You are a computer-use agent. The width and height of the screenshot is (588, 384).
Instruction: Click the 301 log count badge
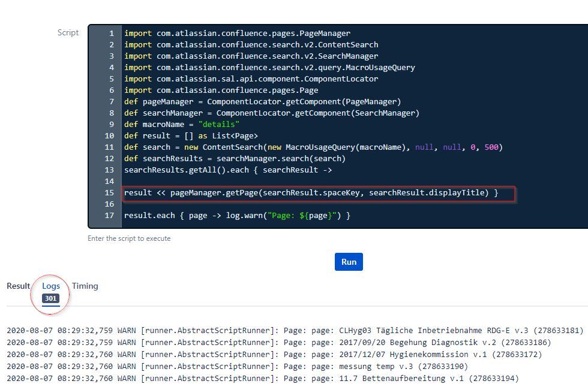coord(50,298)
